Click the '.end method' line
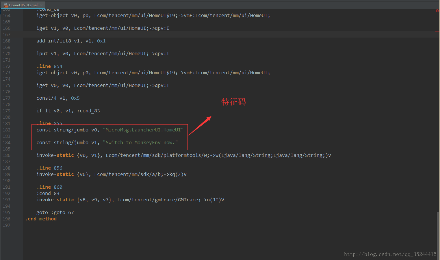The width and height of the screenshot is (440, 260). [x=41, y=219]
